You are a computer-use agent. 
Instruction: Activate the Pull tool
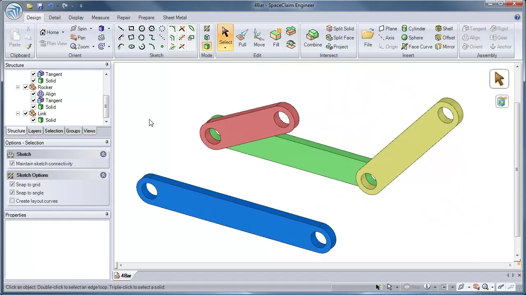tap(242, 38)
